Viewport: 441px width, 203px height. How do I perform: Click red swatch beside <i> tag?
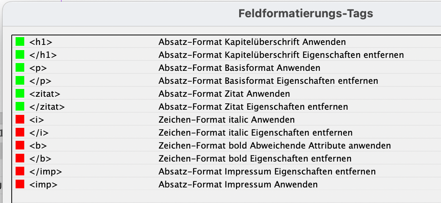[x=20, y=120]
